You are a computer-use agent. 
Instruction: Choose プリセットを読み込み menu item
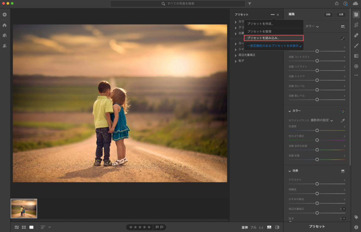click(274, 38)
